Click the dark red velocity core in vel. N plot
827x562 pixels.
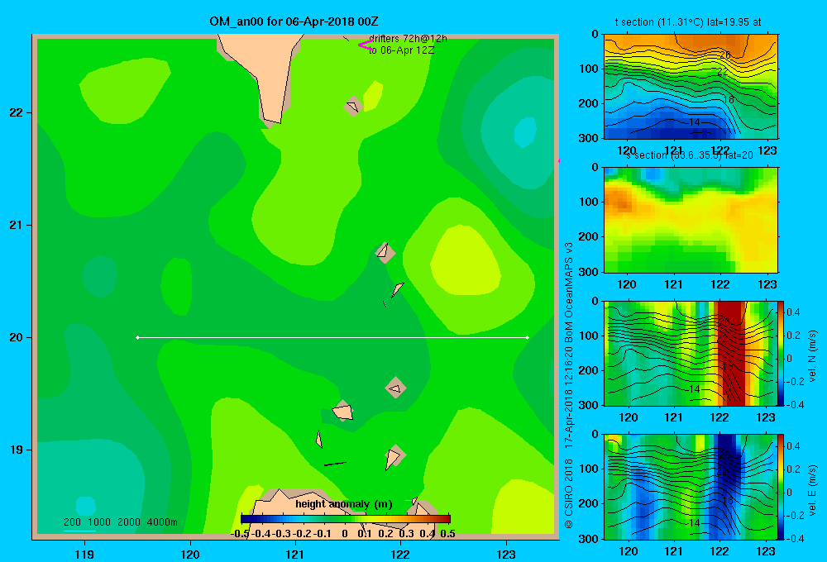pos(733,353)
